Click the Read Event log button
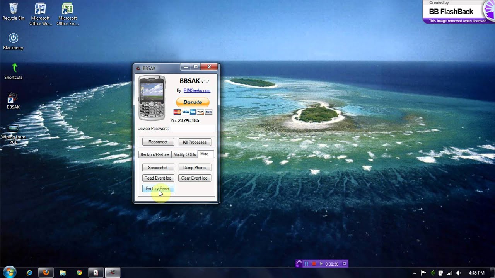495x278 pixels. (158, 178)
